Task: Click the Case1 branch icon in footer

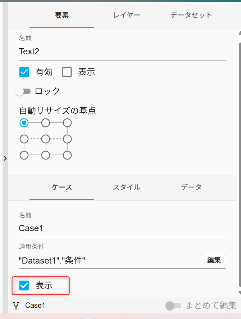Action: (x=16, y=305)
